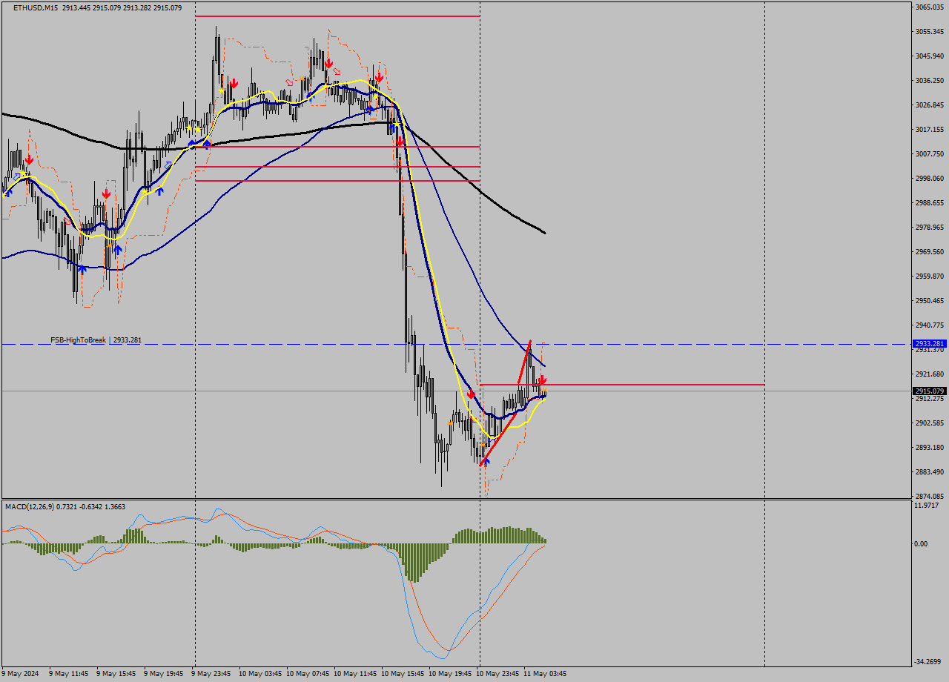
Task: Select the red down arrow at the 10 May 15:45 breakdown
Action: (x=400, y=141)
